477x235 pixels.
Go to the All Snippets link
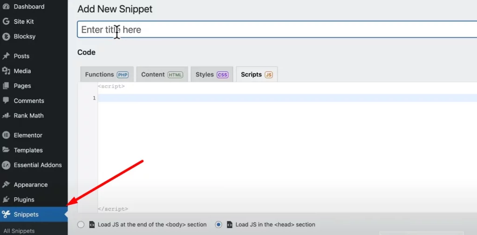(19, 231)
